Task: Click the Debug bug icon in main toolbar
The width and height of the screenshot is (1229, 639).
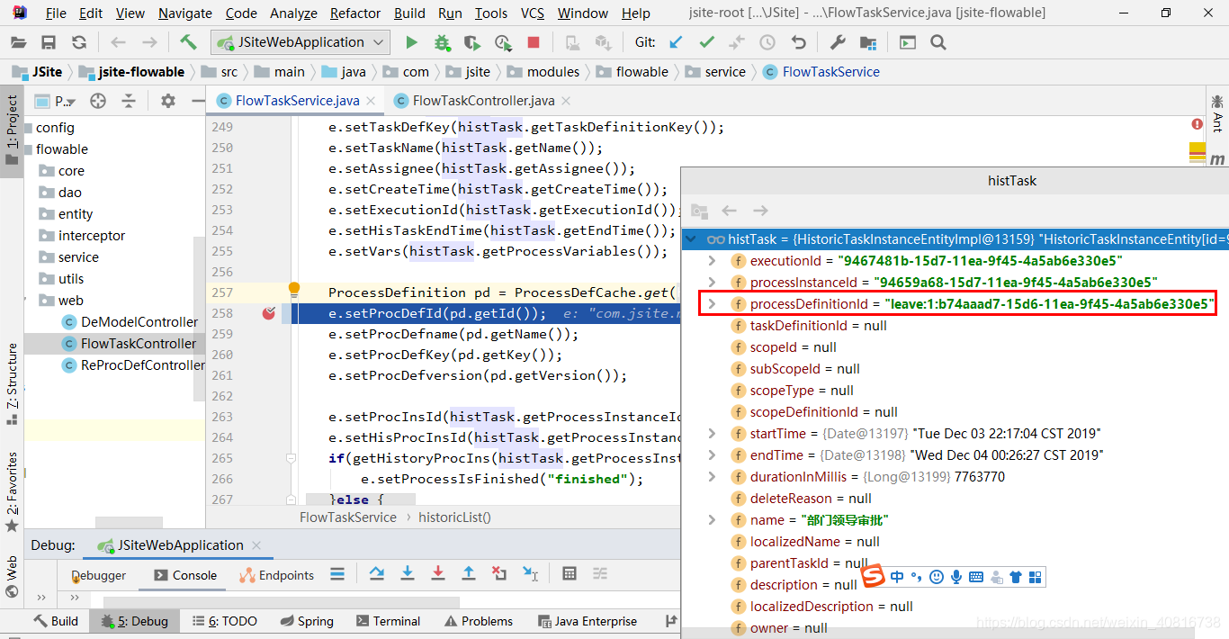Action: [x=442, y=42]
